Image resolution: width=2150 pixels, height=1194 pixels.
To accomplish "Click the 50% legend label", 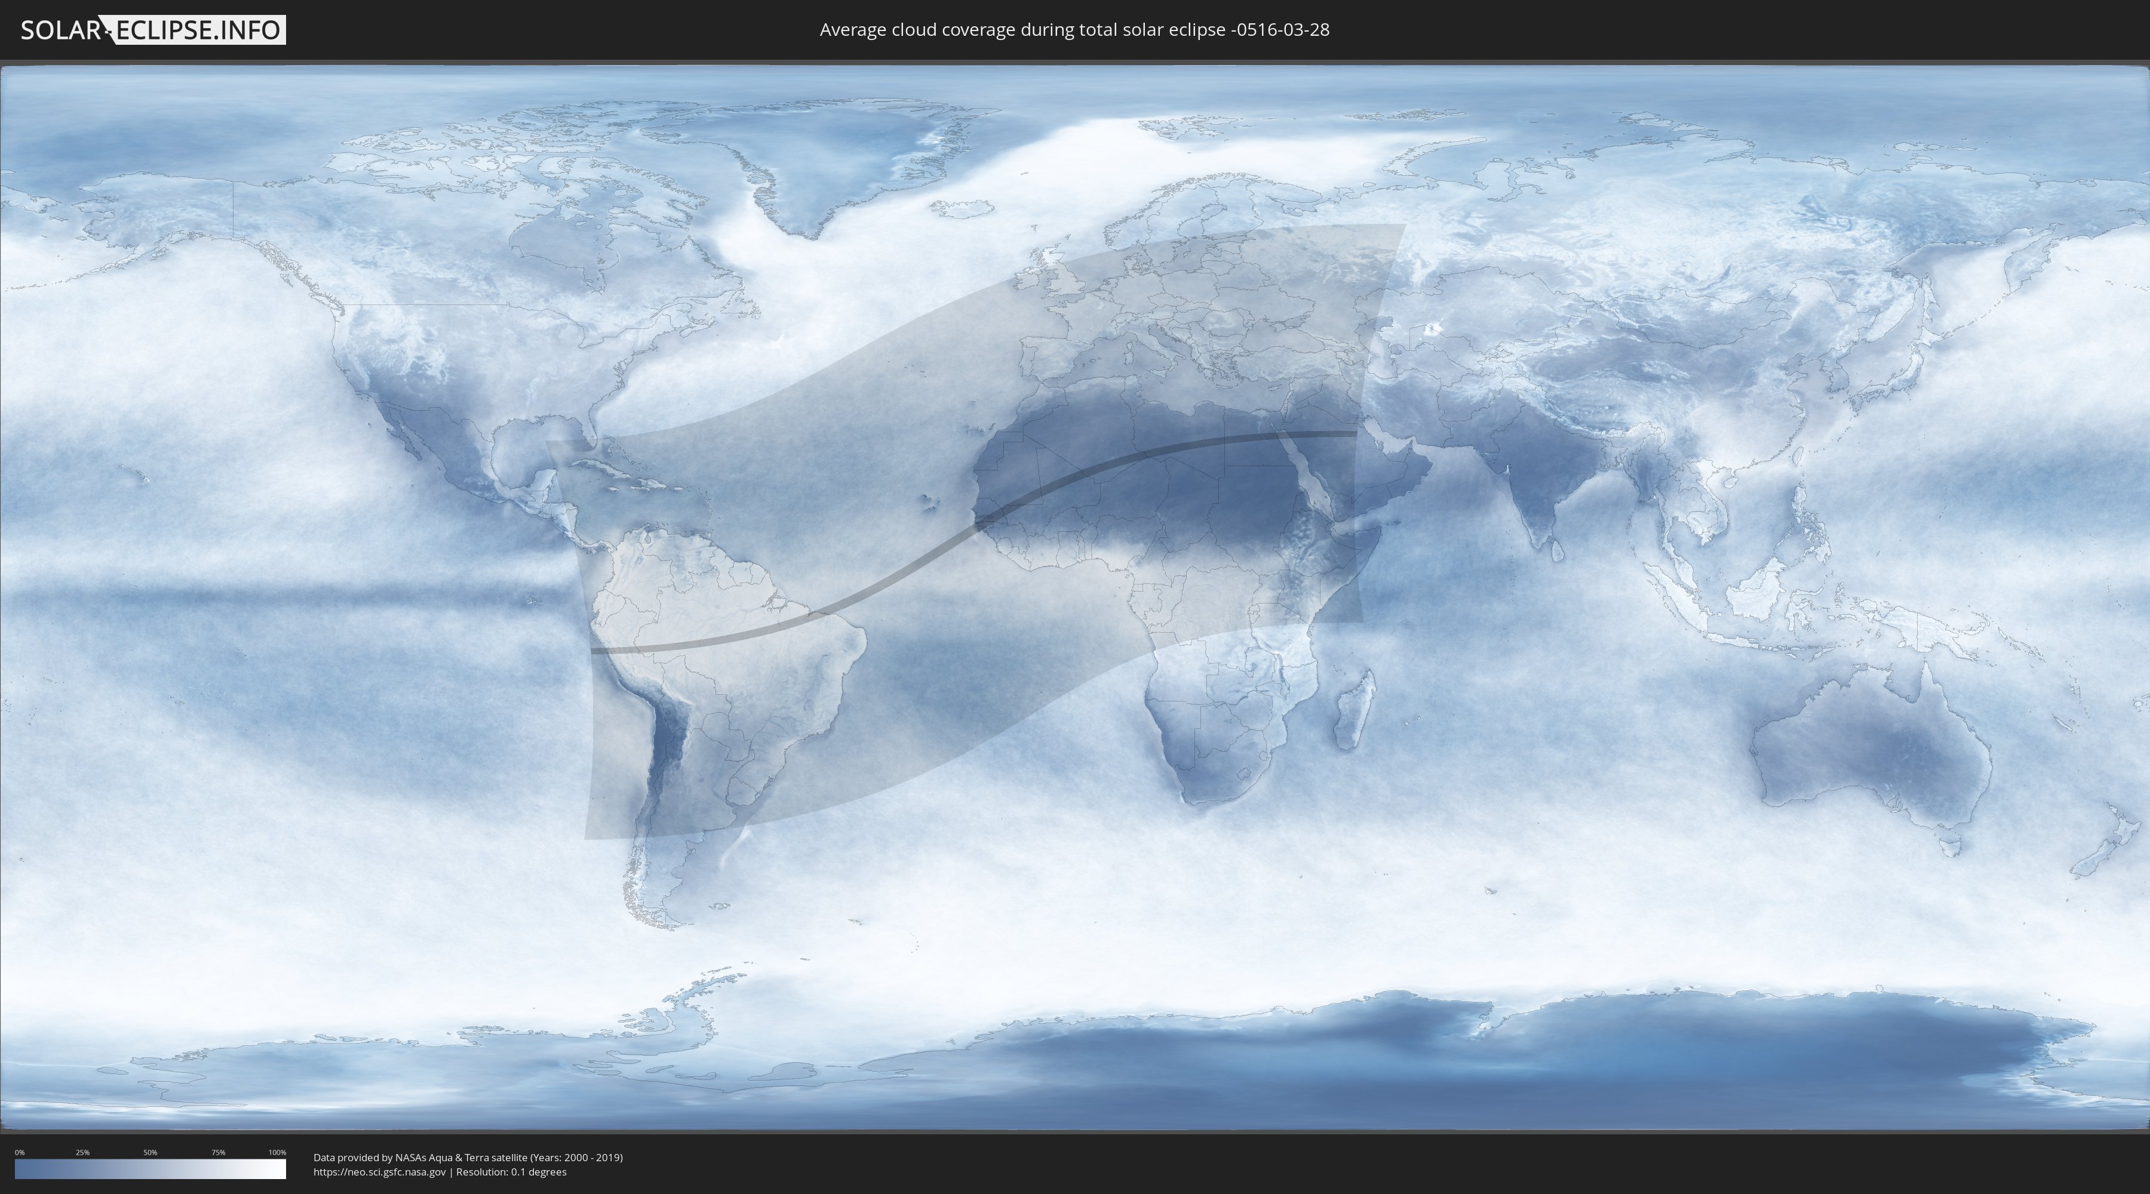I will click(x=150, y=1152).
